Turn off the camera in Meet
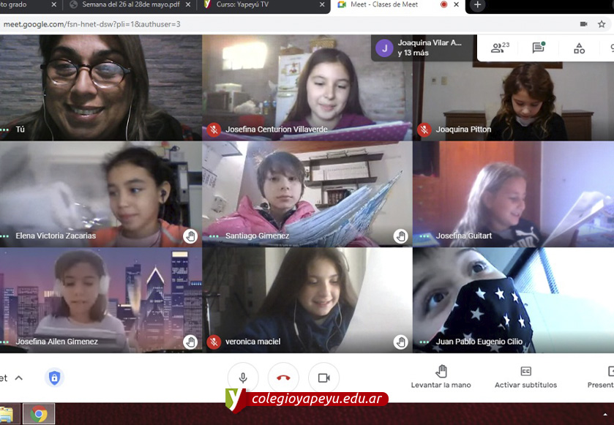This screenshot has width=614, height=425. click(323, 377)
